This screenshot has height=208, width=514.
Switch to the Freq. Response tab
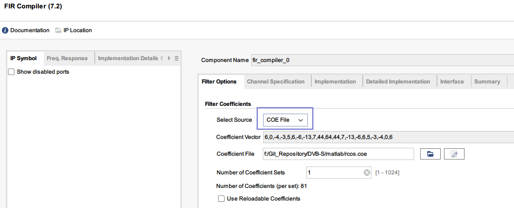67,58
